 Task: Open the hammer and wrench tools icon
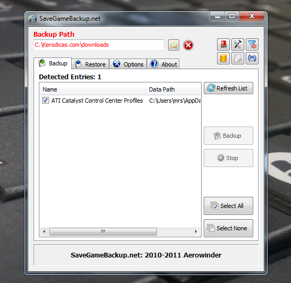pyautogui.click(x=238, y=44)
